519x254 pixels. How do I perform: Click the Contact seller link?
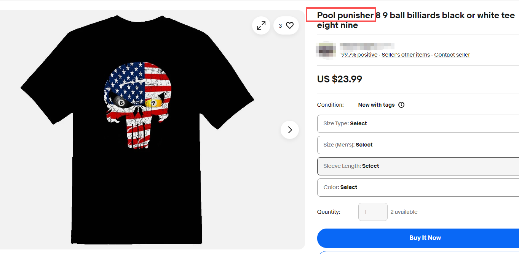click(x=452, y=55)
